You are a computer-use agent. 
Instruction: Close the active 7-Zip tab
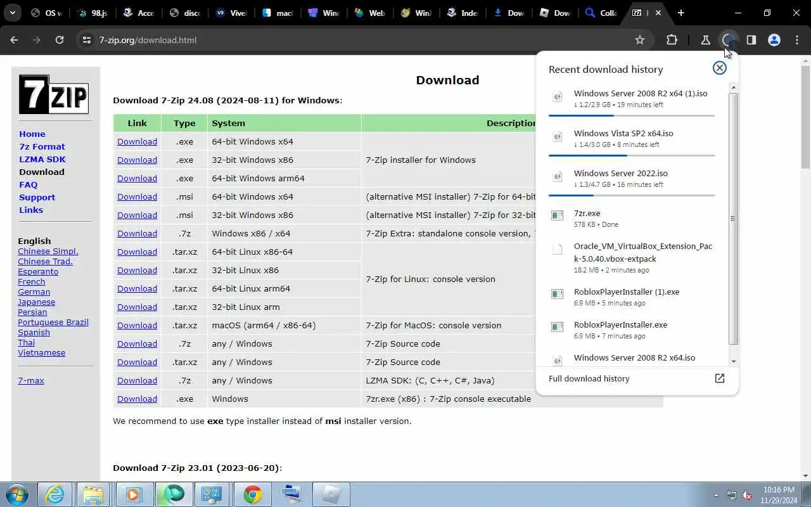658,13
